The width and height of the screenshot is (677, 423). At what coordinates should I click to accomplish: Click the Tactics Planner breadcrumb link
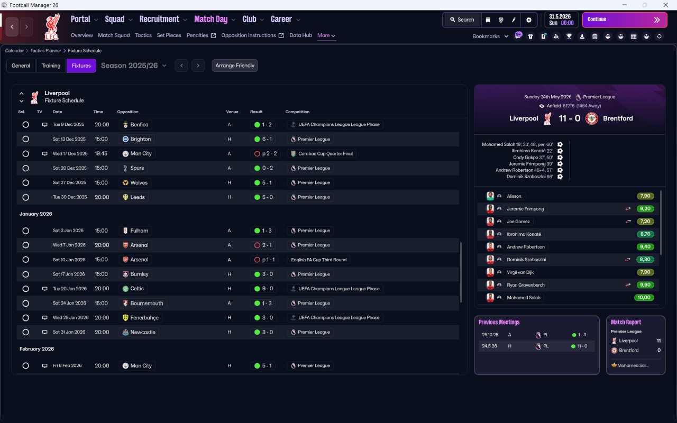pyautogui.click(x=46, y=51)
